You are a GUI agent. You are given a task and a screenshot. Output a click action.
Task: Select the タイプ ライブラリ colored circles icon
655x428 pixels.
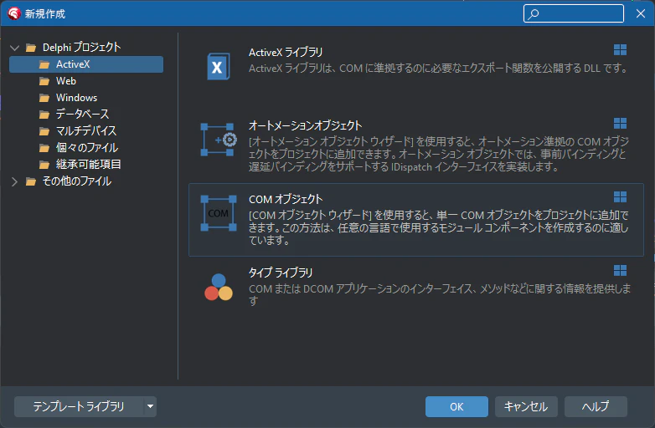coord(219,287)
